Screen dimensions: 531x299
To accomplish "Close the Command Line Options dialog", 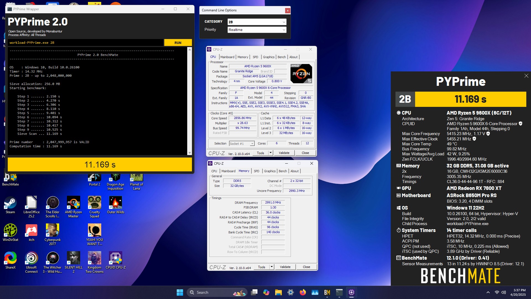I will click(x=288, y=11).
